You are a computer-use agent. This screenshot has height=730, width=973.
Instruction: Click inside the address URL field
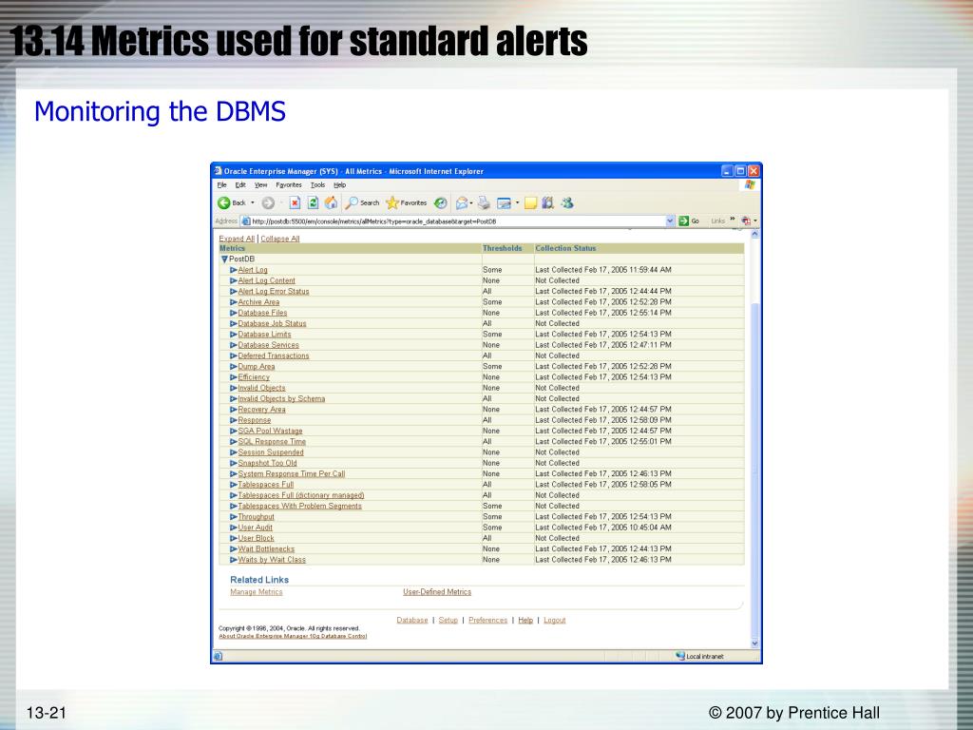click(456, 221)
